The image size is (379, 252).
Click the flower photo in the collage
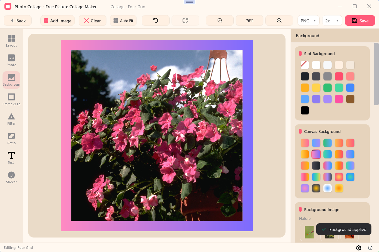pyautogui.click(x=157, y=135)
